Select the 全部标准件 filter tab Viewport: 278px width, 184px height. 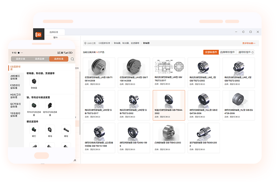[211, 52]
